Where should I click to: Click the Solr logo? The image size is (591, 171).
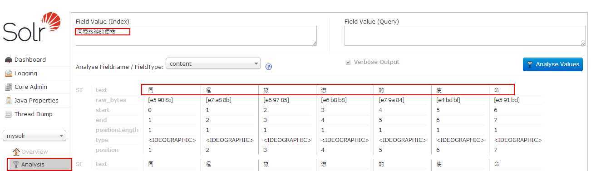(x=32, y=27)
